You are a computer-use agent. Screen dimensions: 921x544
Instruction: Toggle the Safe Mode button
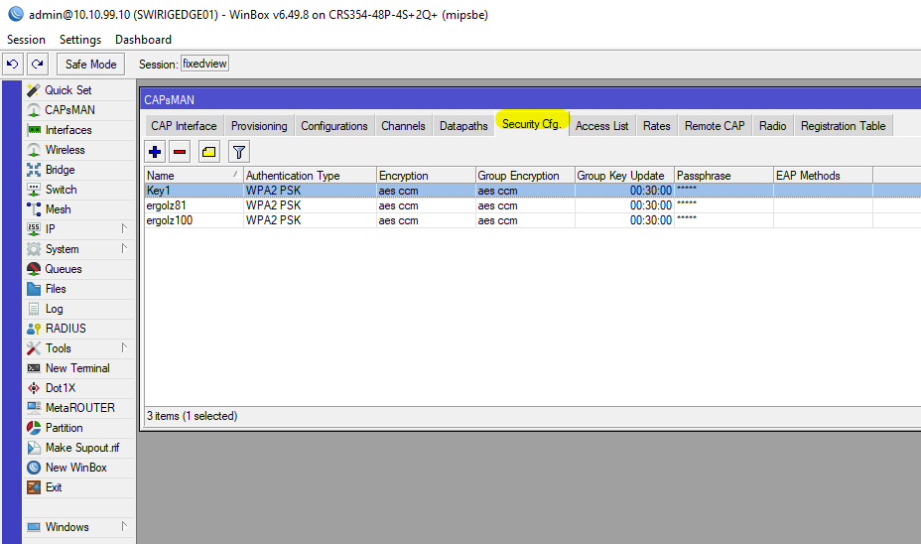click(x=90, y=65)
